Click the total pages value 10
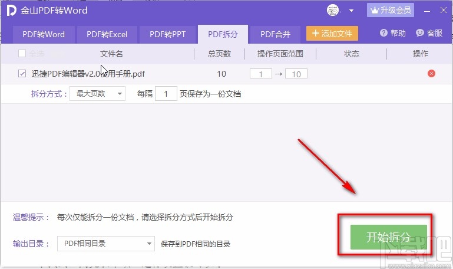Screen dimensions: 453x269 pos(221,74)
